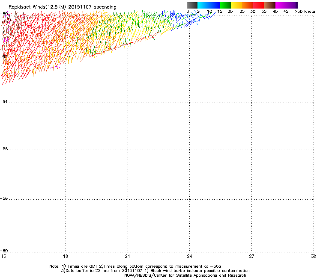Click the longitude label "27"
This screenshot has height=278, width=317.
coord(251,256)
